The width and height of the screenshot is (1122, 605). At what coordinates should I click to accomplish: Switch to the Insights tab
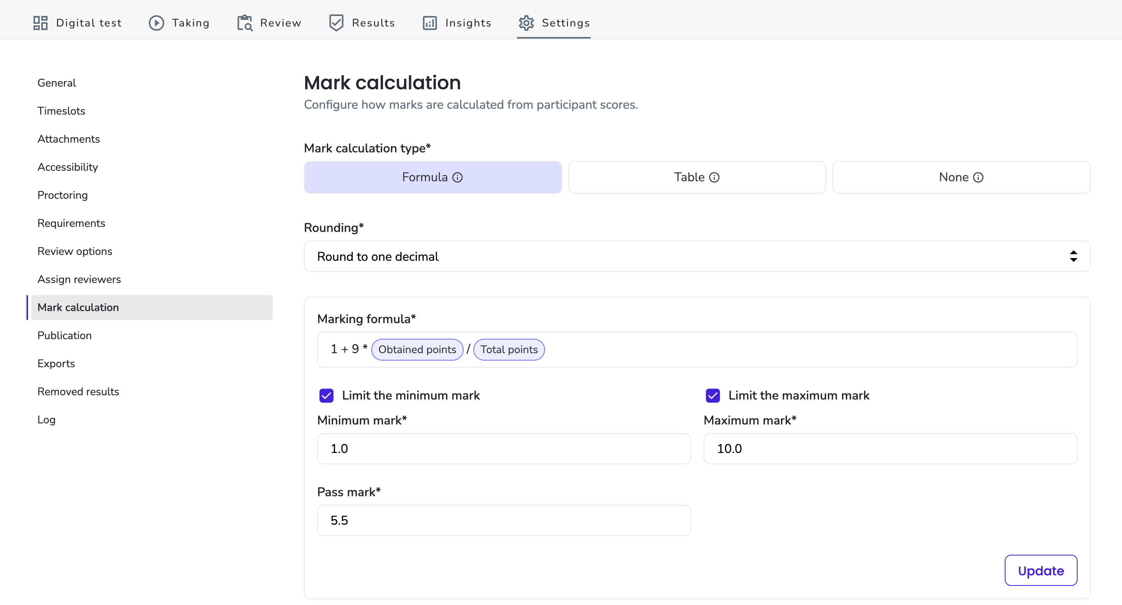tap(457, 23)
